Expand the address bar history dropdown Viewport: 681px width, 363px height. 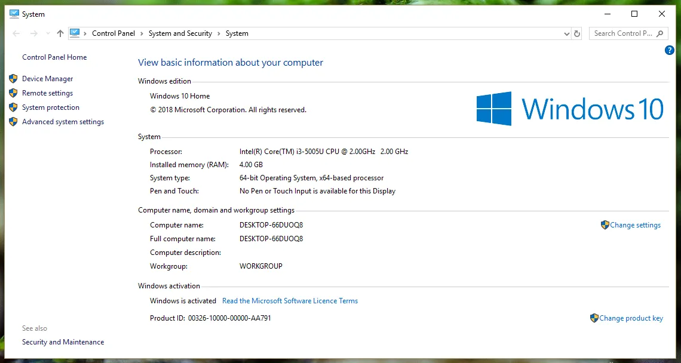[x=567, y=34]
